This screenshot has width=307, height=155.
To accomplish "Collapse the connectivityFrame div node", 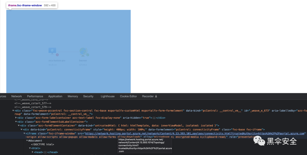I will click(22, 129).
